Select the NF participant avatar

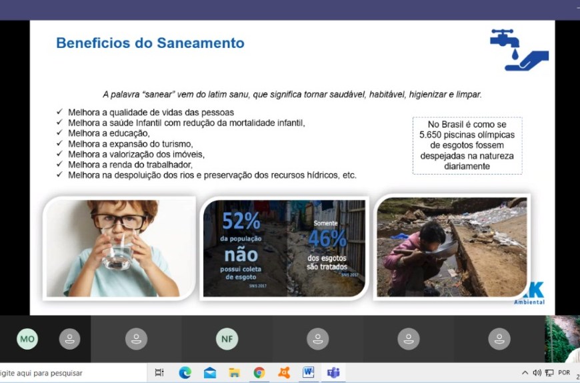point(227,339)
